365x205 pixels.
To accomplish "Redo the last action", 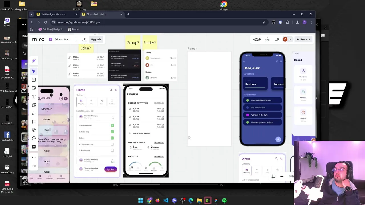I will (34, 166).
